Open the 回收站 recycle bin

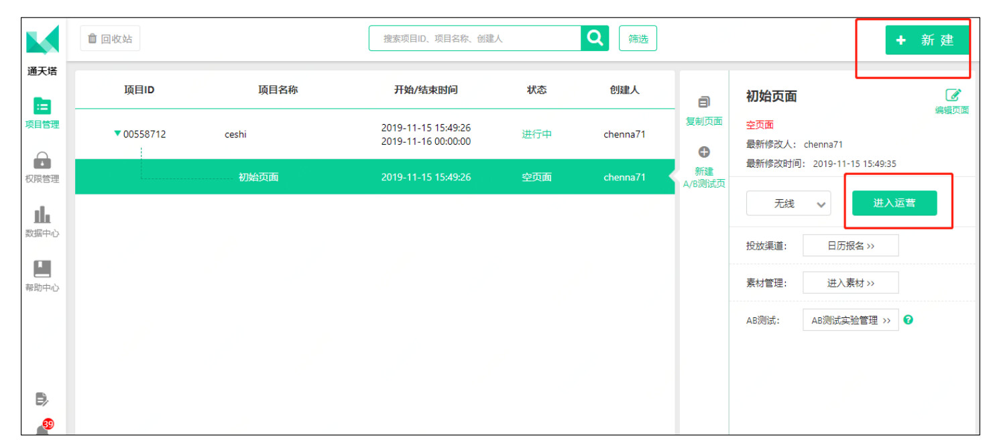point(110,39)
